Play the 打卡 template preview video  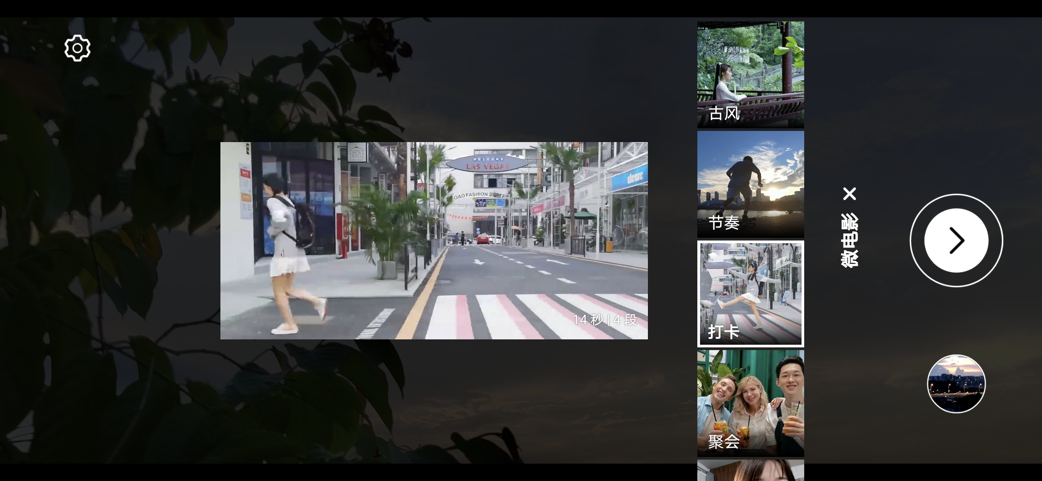pos(434,240)
